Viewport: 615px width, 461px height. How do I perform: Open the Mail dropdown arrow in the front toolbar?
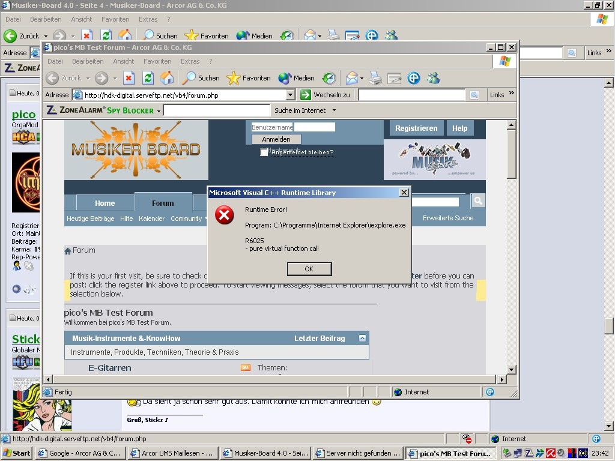point(362,79)
